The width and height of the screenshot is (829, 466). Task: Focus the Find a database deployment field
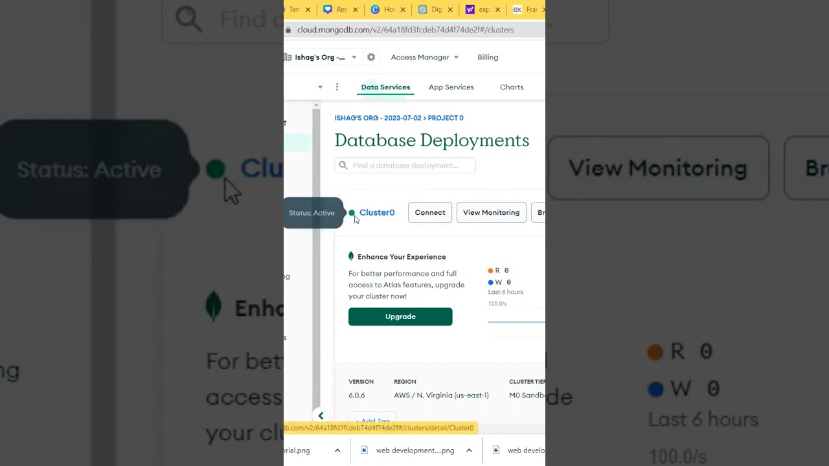405,166
